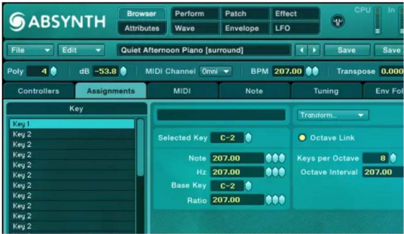Image resolution: width=404 pixels, height=234 pixels.
Task: Select the Controllers tab
Action: click(x=39, y=91)
